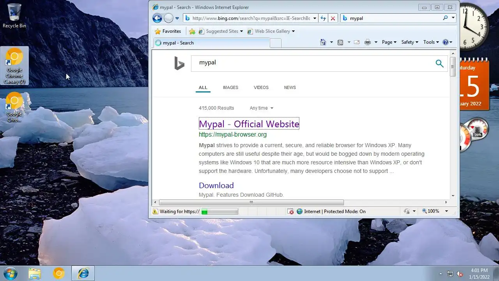Click the network tray icon
This screenshot has width=499, height=281.
pos(450,274)
